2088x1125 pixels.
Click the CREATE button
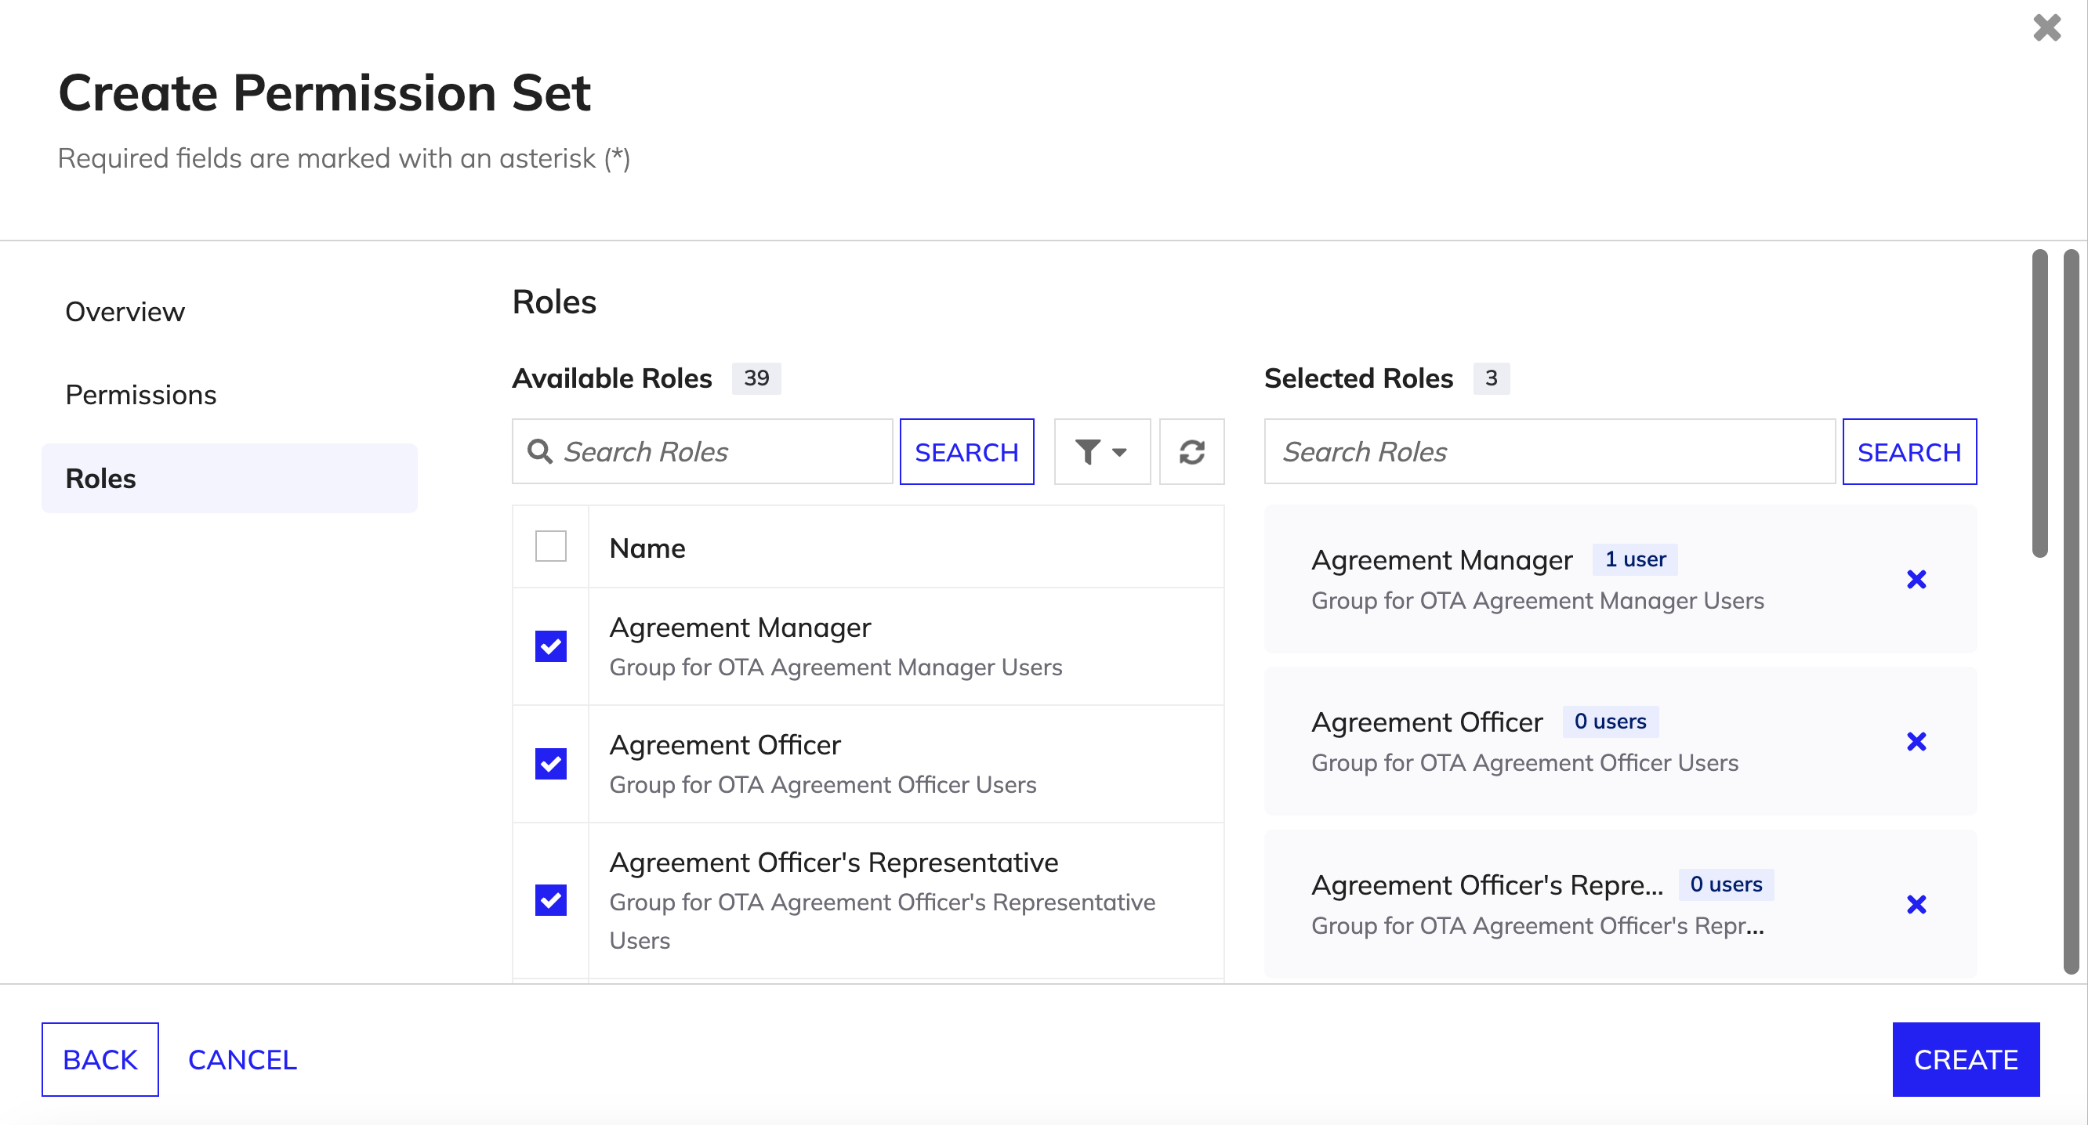tap(1966, 1059)
